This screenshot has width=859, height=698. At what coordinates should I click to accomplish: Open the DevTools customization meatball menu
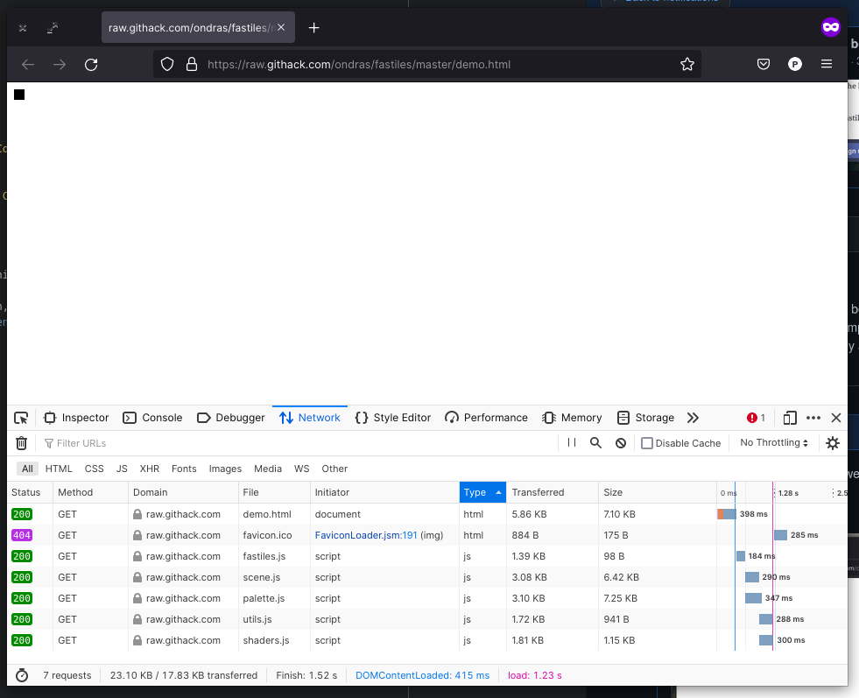(x=811, y=418)
